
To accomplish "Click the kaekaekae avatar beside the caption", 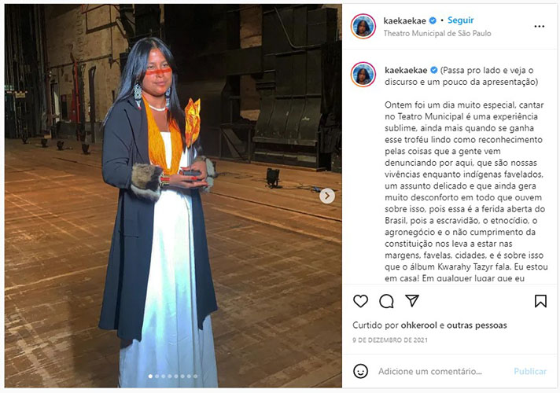I will (363, 75).
